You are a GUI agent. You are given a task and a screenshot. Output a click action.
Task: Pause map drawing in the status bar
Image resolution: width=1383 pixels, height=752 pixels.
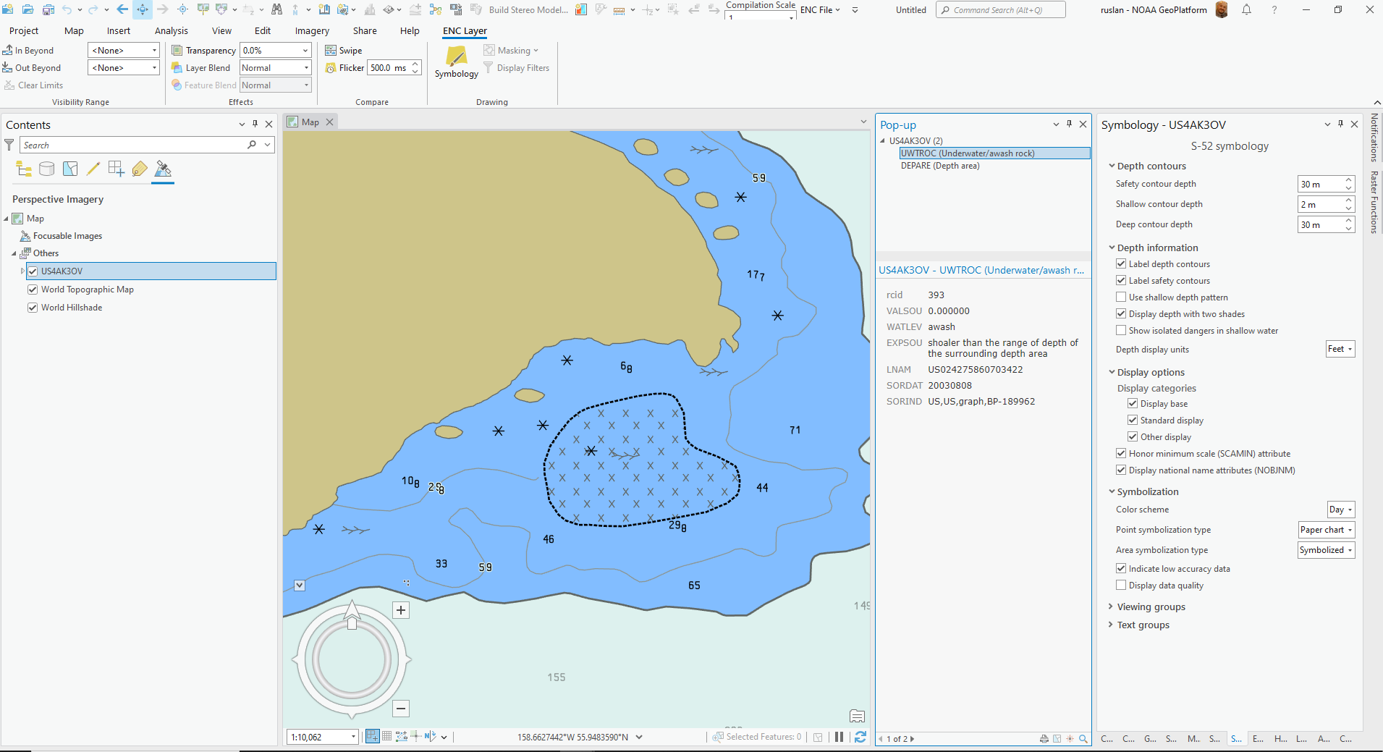pyautogui.click(x=839, y=737)
